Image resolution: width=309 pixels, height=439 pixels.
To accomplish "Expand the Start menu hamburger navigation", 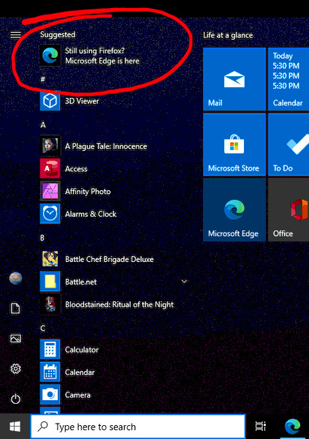I will [x=15, y=34].
